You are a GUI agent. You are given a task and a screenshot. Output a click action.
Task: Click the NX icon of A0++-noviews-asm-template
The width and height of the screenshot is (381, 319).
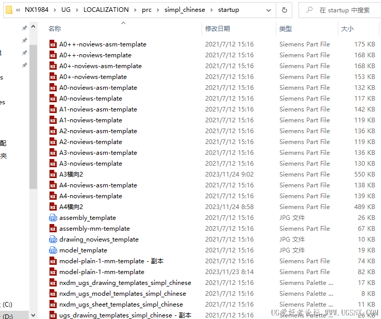53,44
